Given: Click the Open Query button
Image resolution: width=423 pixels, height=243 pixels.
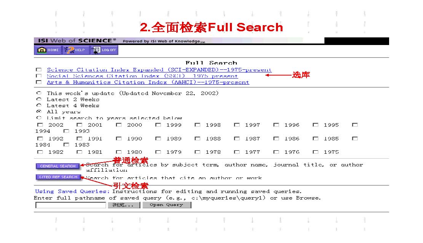Looking at the screenshot, I should 166,205.
